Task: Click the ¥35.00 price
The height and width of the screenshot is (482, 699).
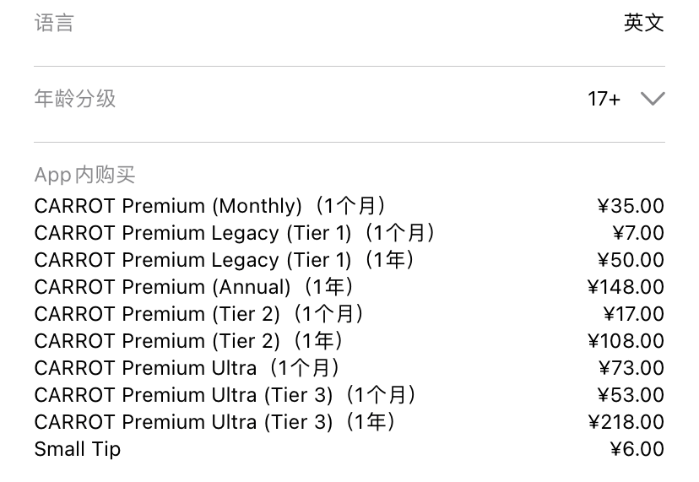Action: pyautogui.click(x=631, y=206)
